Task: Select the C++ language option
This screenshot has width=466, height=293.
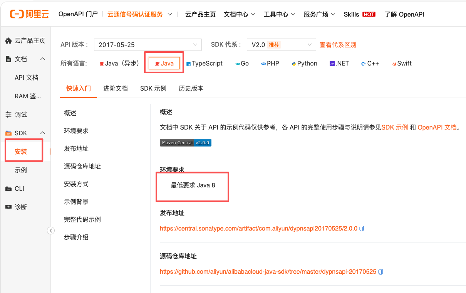Action: [370, 64]
